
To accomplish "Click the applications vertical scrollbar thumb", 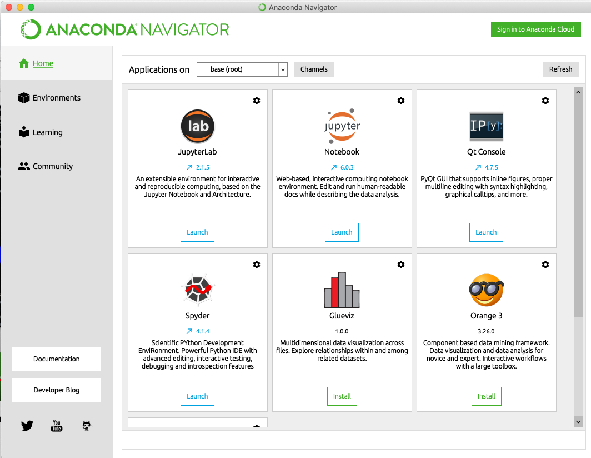I will coord(578,207).
